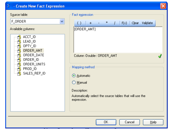
Task: Click the parentheses operator button
Action: [x=79, y=23]
